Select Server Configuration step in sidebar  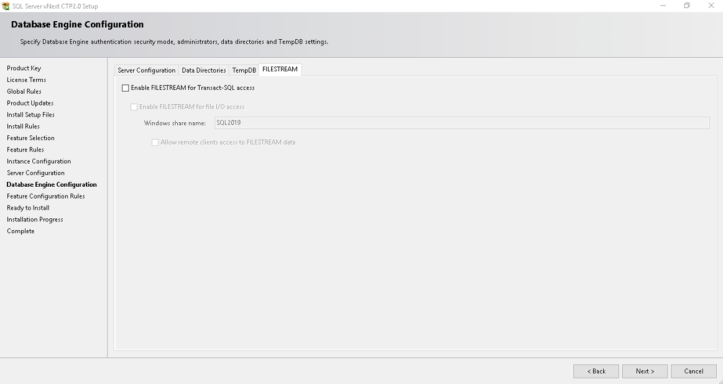point(35,173)
